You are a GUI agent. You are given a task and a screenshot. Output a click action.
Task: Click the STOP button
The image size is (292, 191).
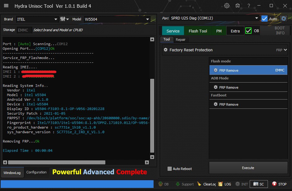click(279, 184)
